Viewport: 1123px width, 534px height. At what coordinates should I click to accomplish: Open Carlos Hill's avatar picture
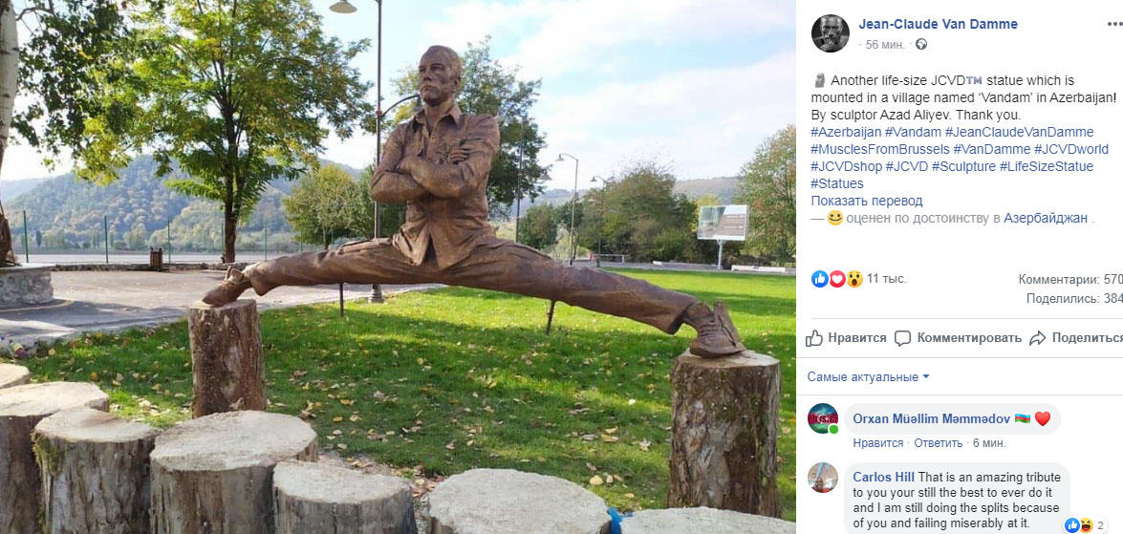pos(823,478)
